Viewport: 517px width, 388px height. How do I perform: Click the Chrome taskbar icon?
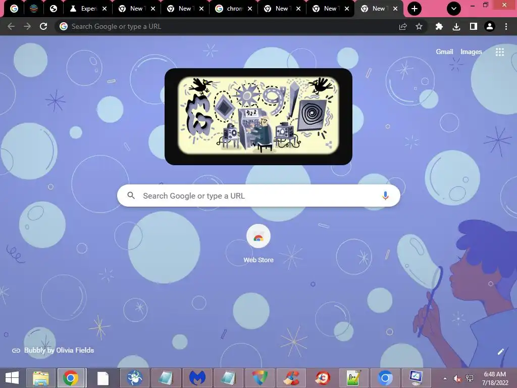[x=72, y=378]
